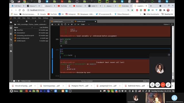Open the property inspector gears sidebar icon
The width and height of the screenshot is (184, 103).
click(11, 39)
